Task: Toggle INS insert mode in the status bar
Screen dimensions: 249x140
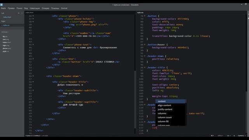Action: (x=212, y=136)
